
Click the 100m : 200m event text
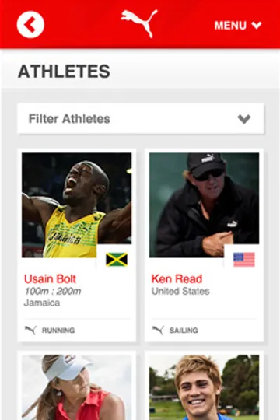(x=53, y=291)
